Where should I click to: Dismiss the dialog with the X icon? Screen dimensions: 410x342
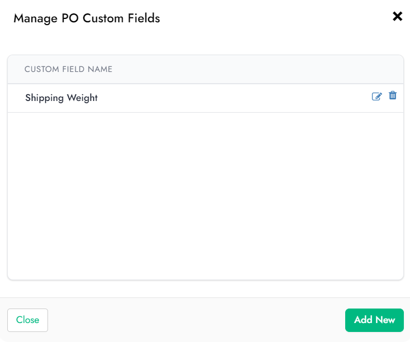pos(398,16)
